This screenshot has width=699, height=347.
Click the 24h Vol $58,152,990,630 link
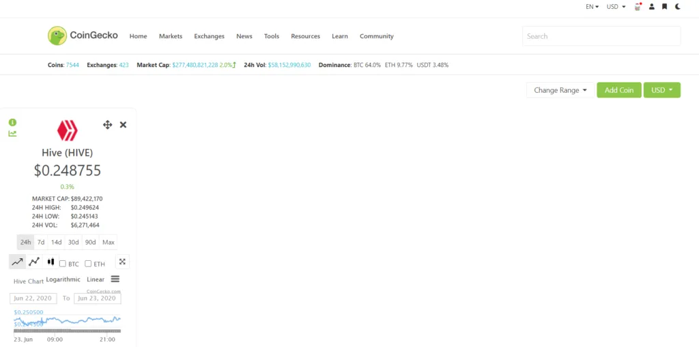(289, 65)
